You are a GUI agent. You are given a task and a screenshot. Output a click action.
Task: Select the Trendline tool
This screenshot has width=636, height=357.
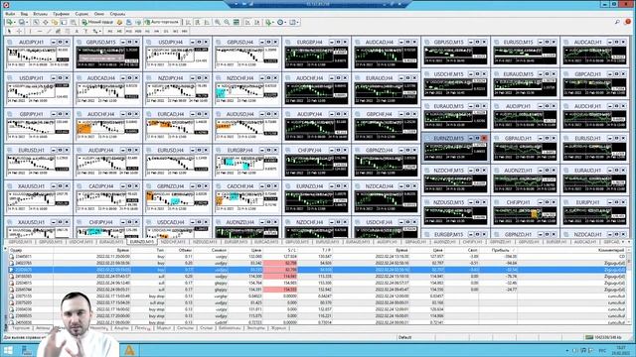point(49,31)
